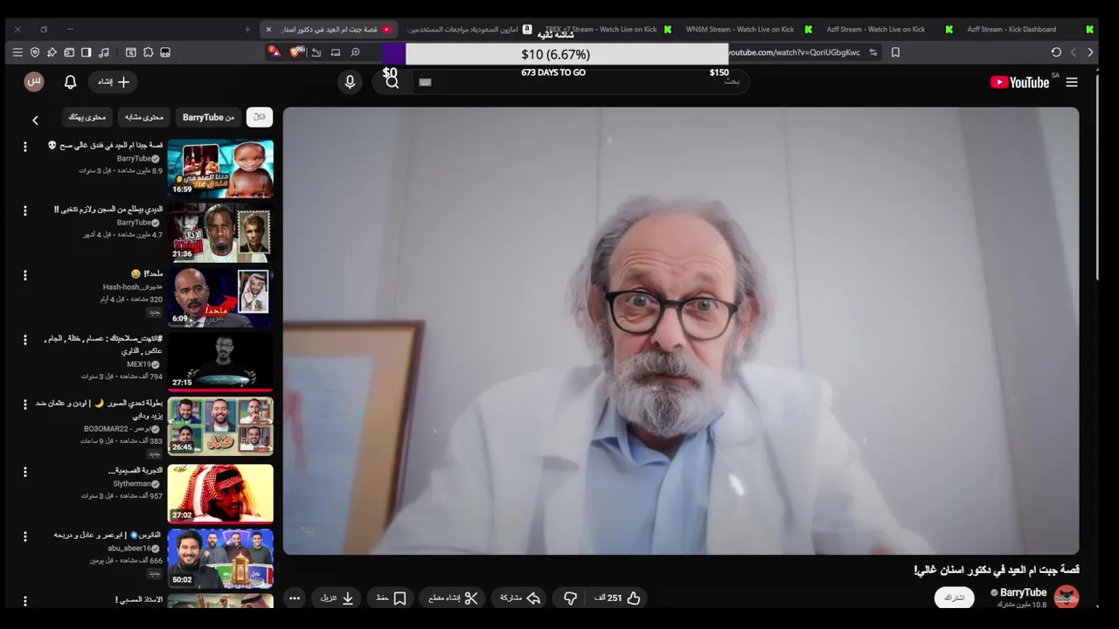Select the 'محتوى مشابه' filter chip
Image resolution: width=1119 pixels, height=629 pixels.
(143, 117)
